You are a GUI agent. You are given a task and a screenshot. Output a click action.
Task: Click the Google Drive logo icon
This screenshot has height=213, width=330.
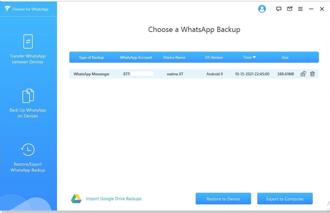coord(76,199)
